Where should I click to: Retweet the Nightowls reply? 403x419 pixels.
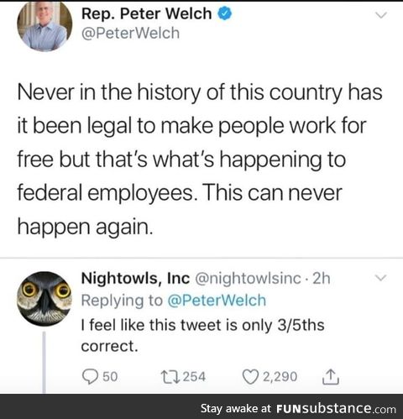[170, 376]
